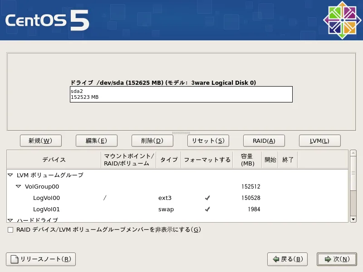Collapse the ハードドライブ tree node
The image size is (363, 272).
coord(10,220)
